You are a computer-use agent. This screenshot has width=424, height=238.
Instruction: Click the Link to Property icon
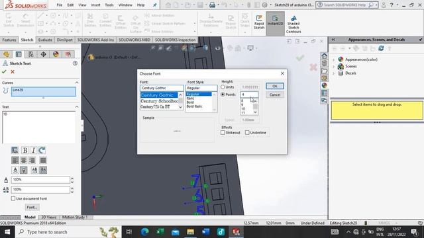[x=15, y=150]
